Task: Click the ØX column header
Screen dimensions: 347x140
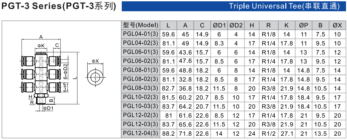Action: [x=337, y=25]
